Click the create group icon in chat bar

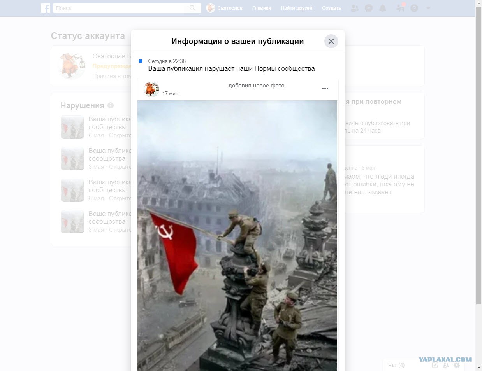[446, 365]
